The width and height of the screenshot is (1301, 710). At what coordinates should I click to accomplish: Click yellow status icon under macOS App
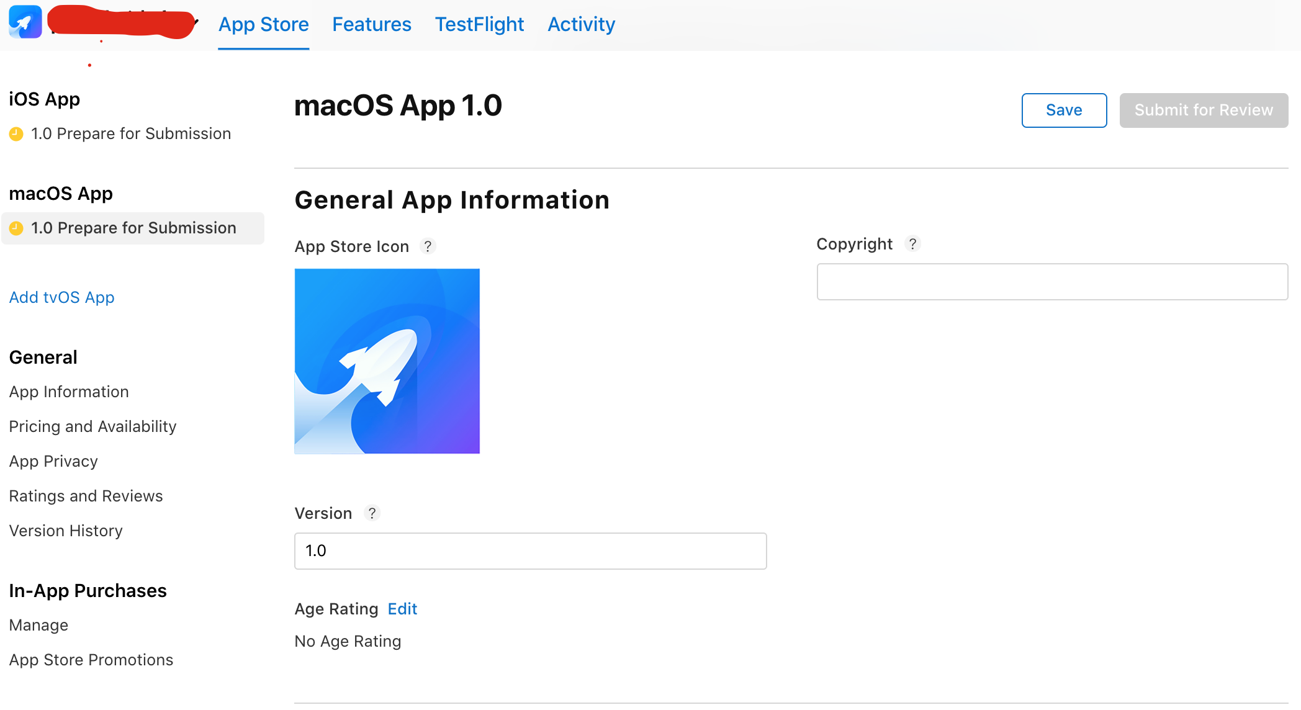coord(16,228)
